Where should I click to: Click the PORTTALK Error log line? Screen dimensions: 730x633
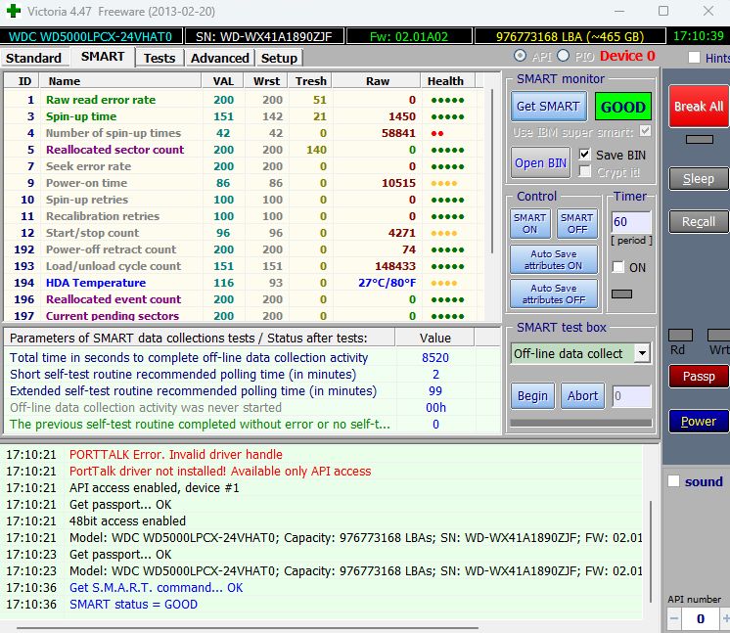click(175, 455)
